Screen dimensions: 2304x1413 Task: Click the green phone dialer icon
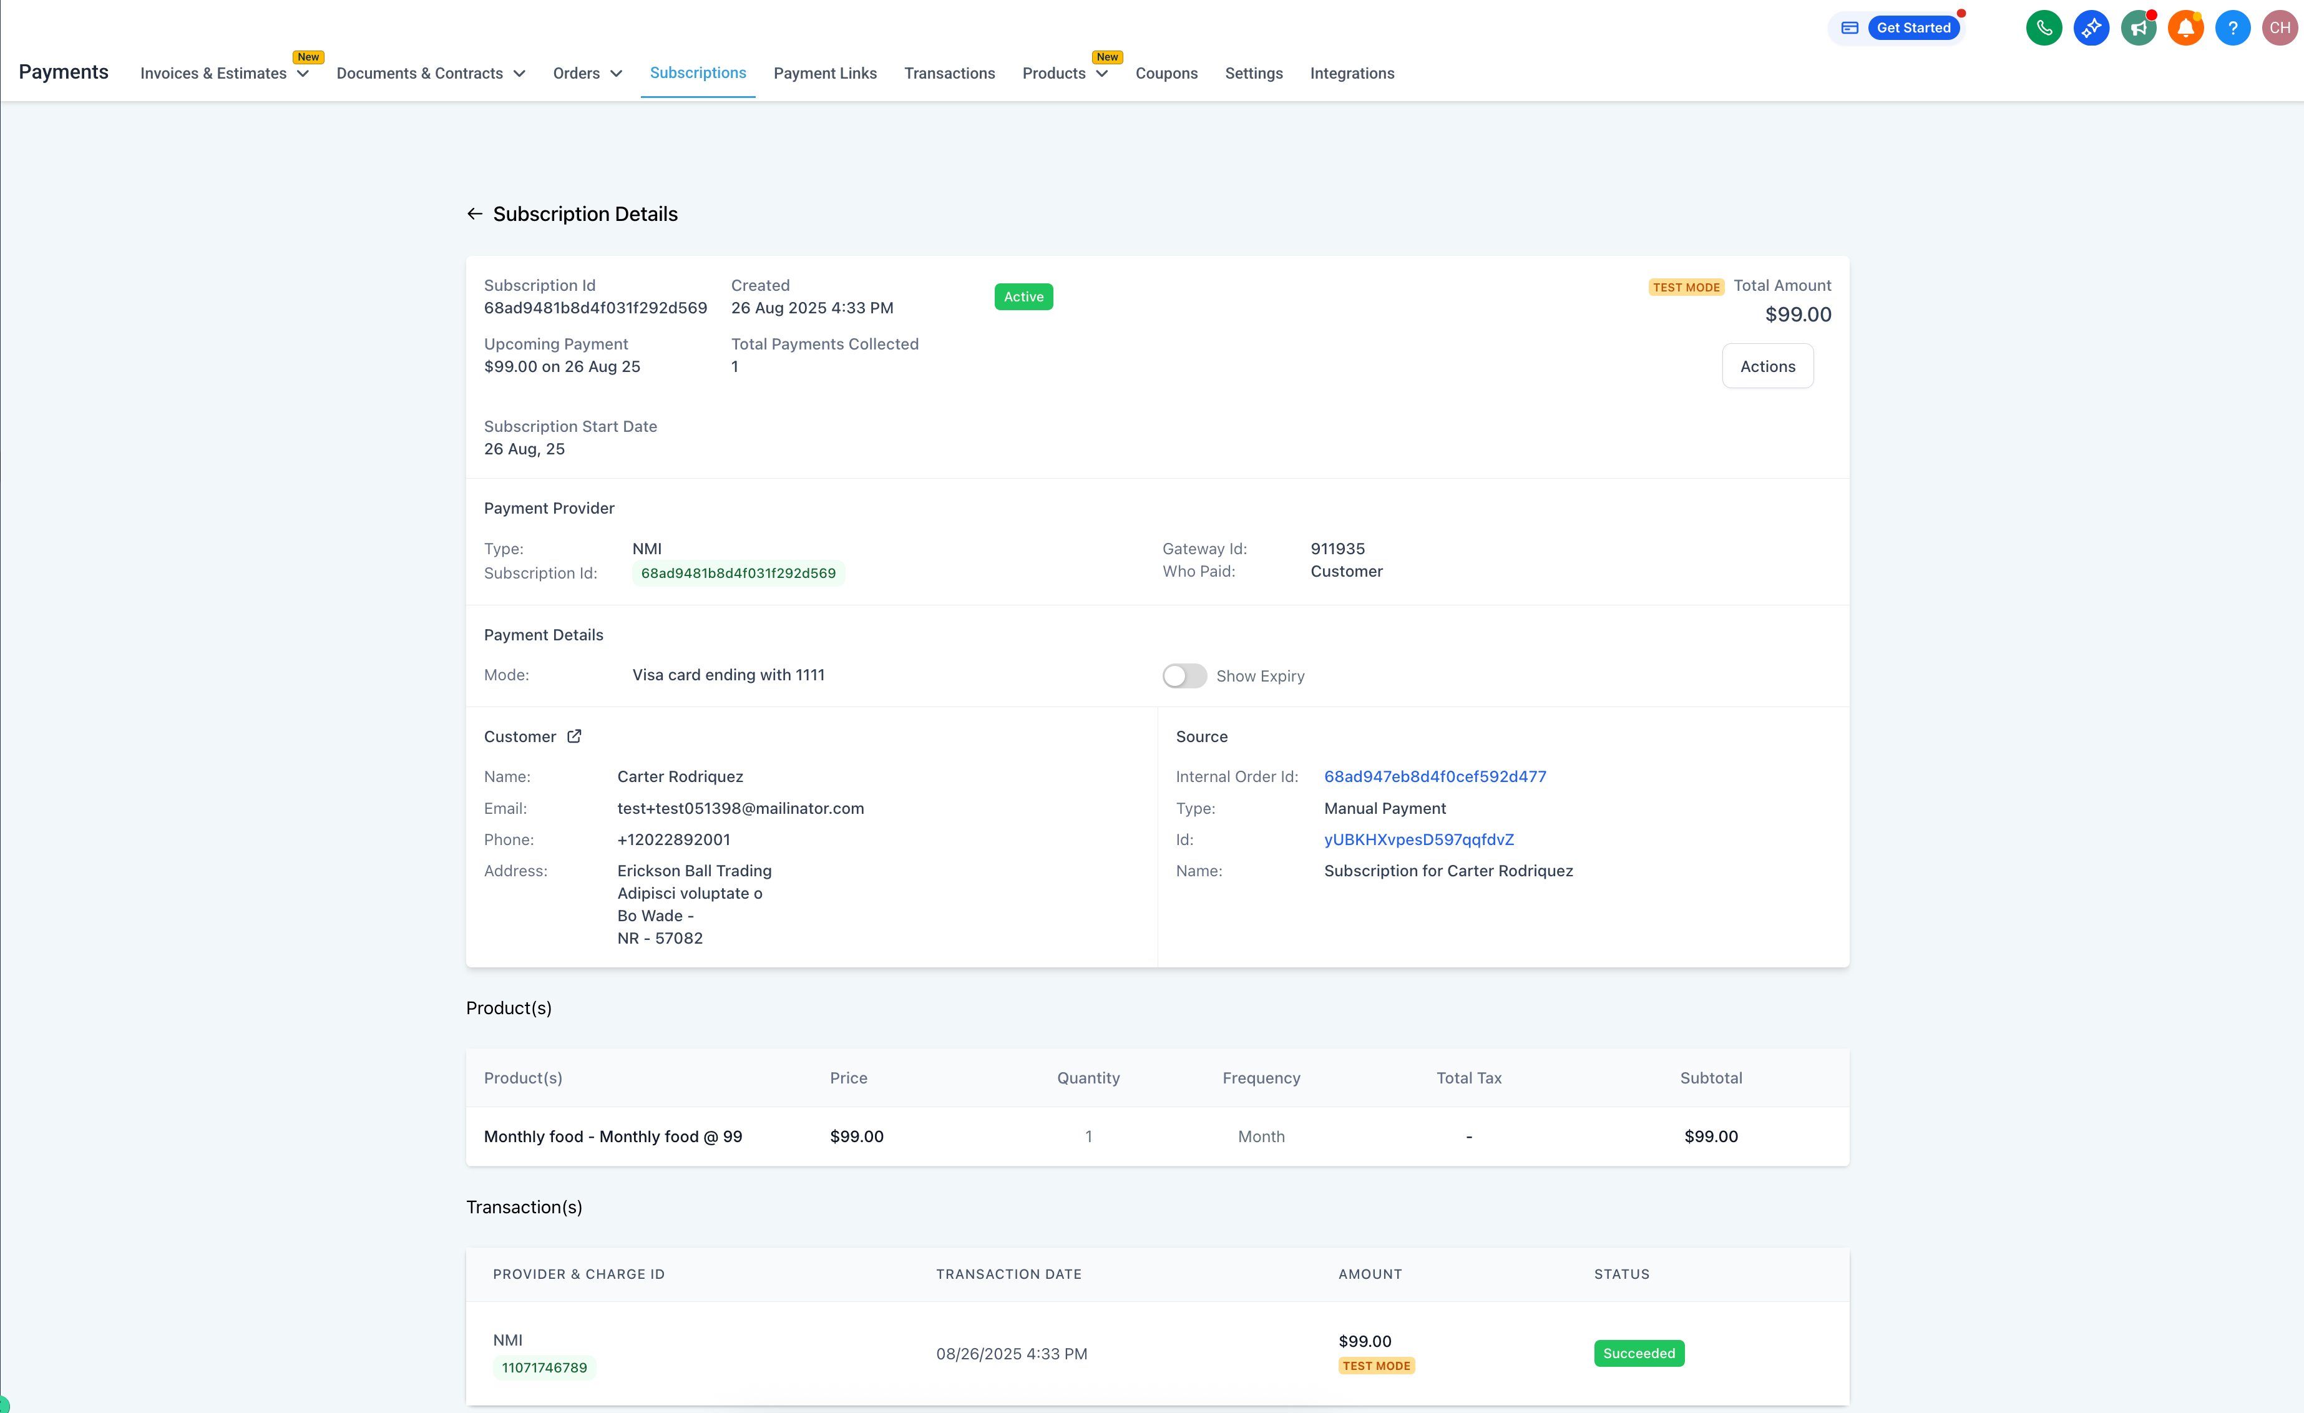(x=2043, y=28)
